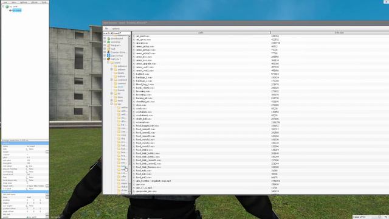Expand the Garry's Mod node
The image size is (389, 219).
105,55
